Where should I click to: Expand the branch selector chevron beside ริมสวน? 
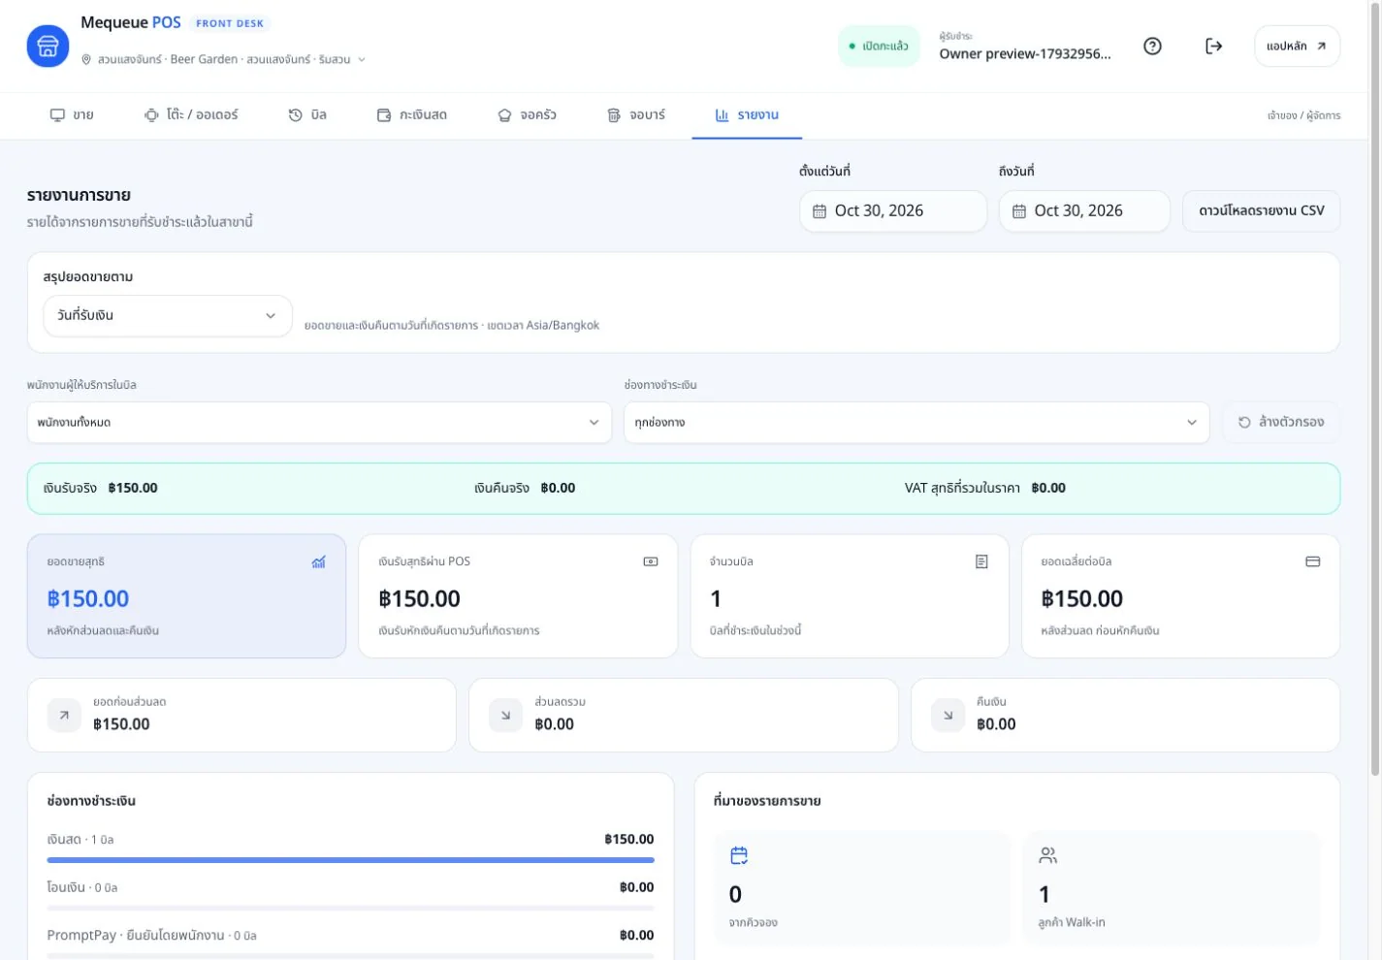click(362, 60)
